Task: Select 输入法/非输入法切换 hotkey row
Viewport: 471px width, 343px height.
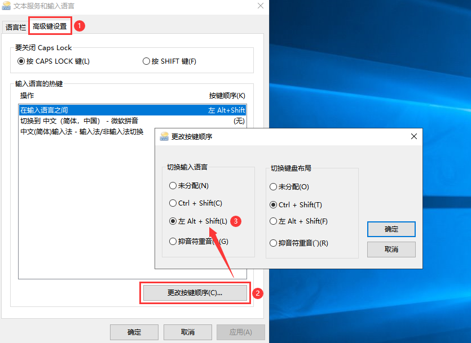Action: (82, 132)
